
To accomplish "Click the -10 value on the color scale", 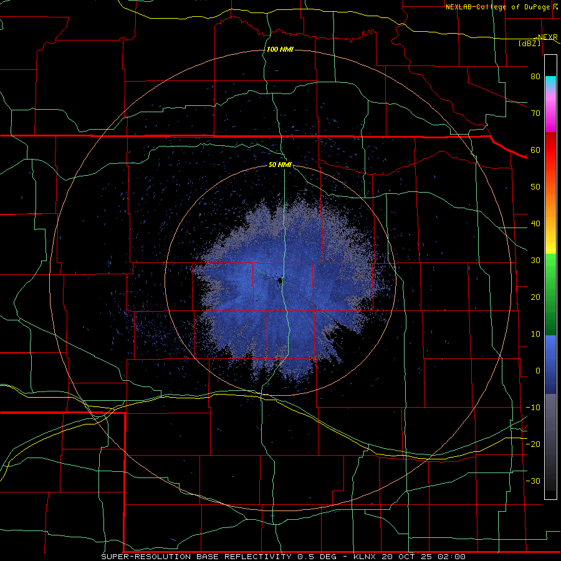I will [533, 408].
